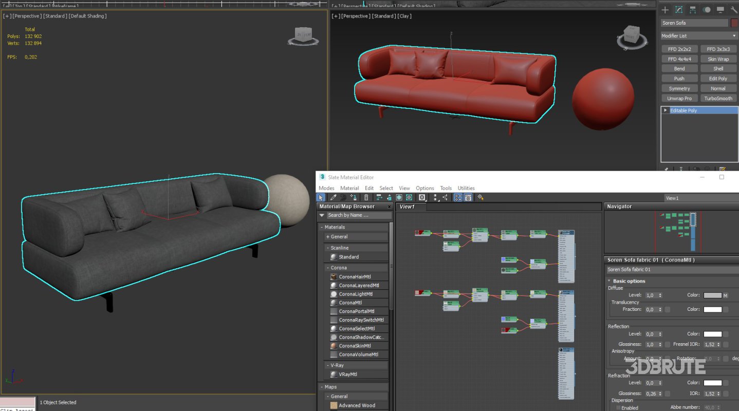This screenshot has height=411, width=739.
Task: Open the Create tab in the command panel
Action: click(665, 9)
